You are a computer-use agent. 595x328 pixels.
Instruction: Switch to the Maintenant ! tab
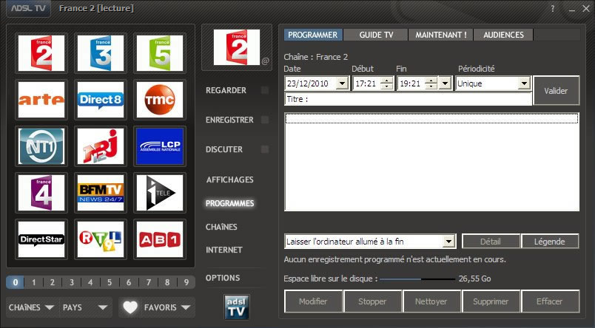click(441, 35)
